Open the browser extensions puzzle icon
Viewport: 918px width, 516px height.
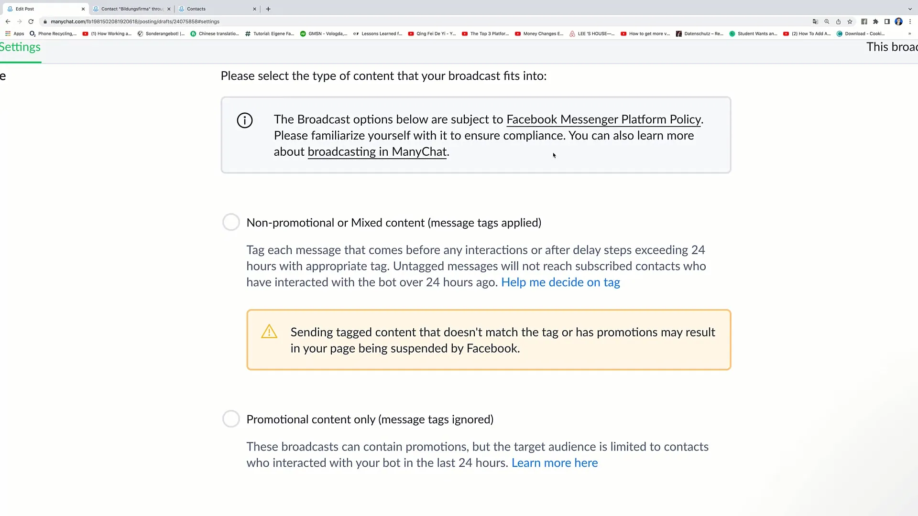pos(875,21)
